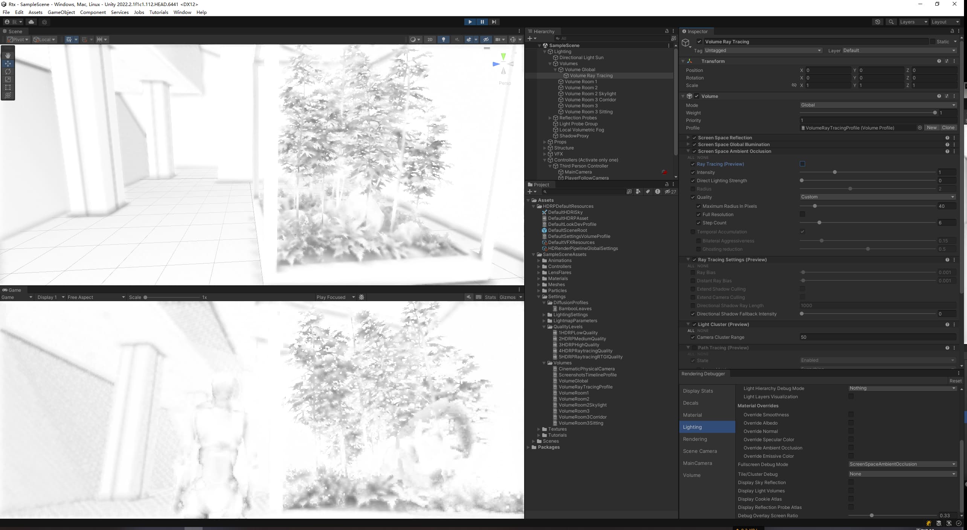Search by type in Project panel
Image resolution: width=967 pixels, height=530 pixels.
tap(638, 192)
